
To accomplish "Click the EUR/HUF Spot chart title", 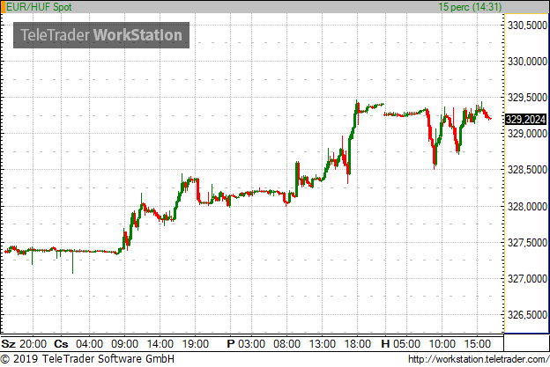I will coord(39,7).
